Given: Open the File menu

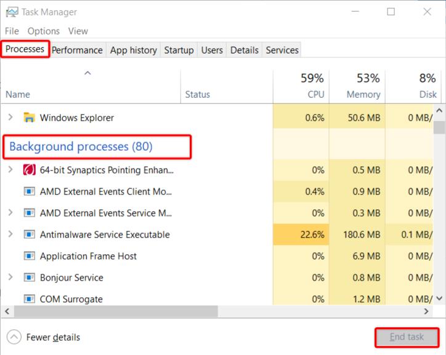Looking at the screenshot, I should click(12, 31).
